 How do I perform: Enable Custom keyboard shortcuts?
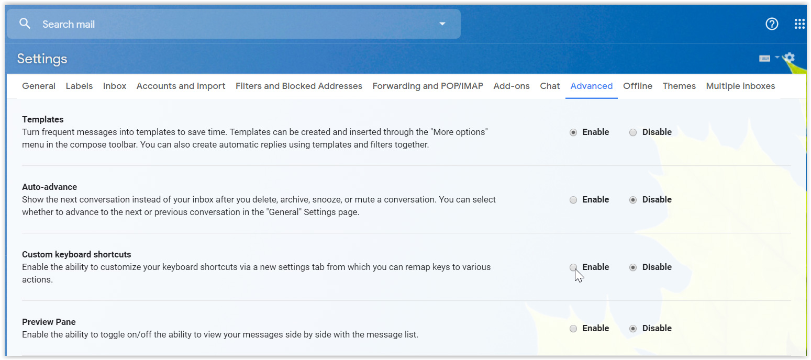[573, 267]
